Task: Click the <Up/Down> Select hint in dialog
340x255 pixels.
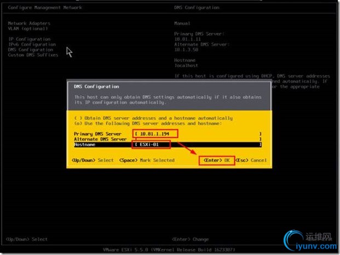Action: tap(93, 161)
